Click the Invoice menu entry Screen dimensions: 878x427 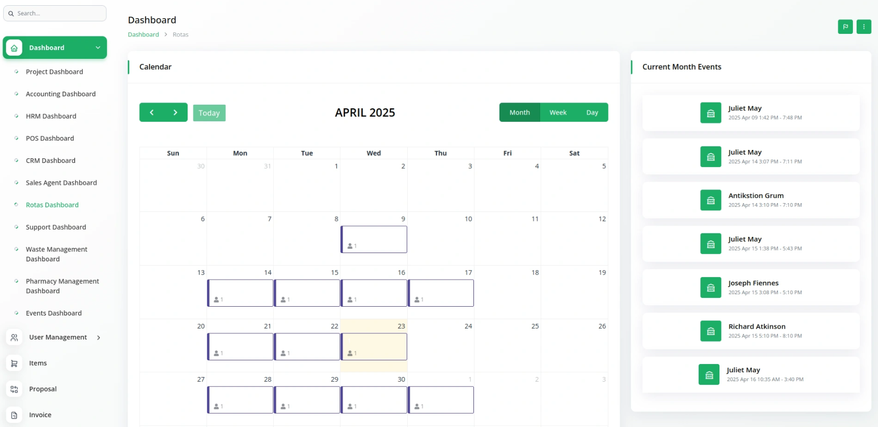(40, 415)
